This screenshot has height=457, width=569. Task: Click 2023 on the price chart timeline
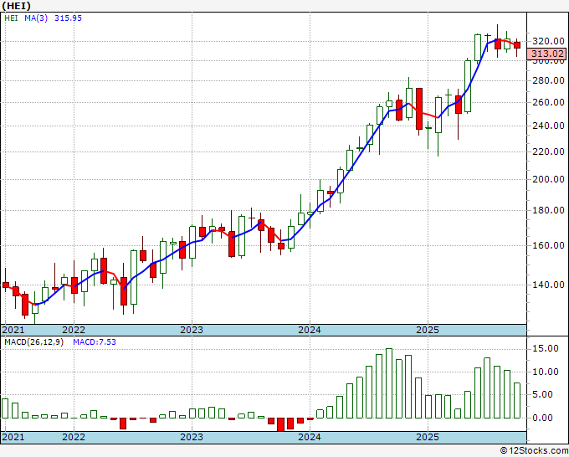pos(192,330)
